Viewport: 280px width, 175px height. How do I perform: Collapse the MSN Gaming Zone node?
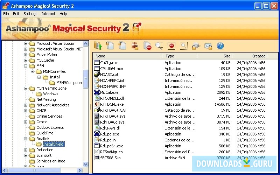coord(26,88)
